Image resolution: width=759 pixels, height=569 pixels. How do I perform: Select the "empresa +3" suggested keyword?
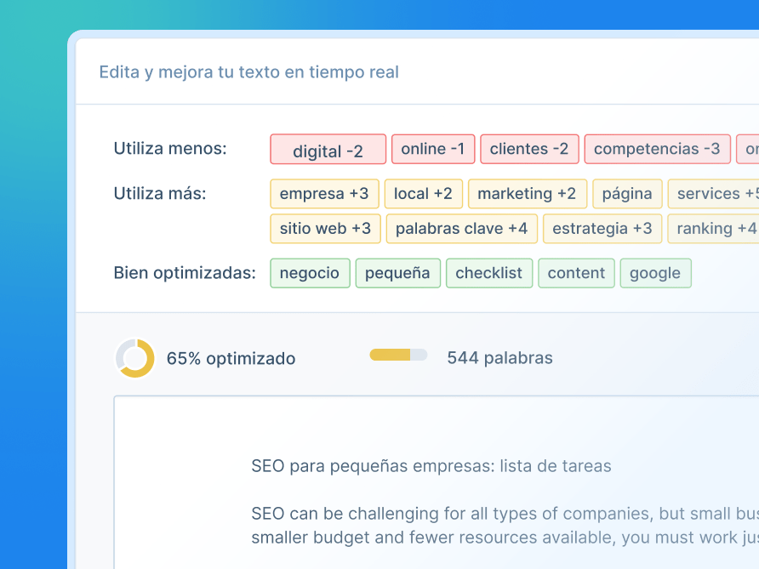[x=324, y=193]
